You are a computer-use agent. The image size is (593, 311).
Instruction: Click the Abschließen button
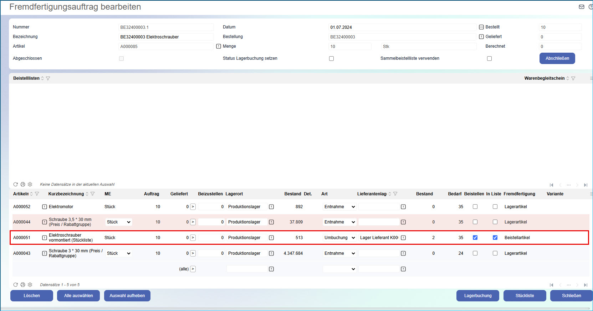(557, 58)
